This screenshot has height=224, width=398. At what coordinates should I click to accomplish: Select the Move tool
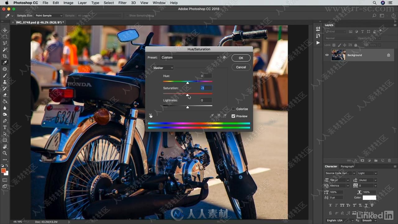click(5, 30)
